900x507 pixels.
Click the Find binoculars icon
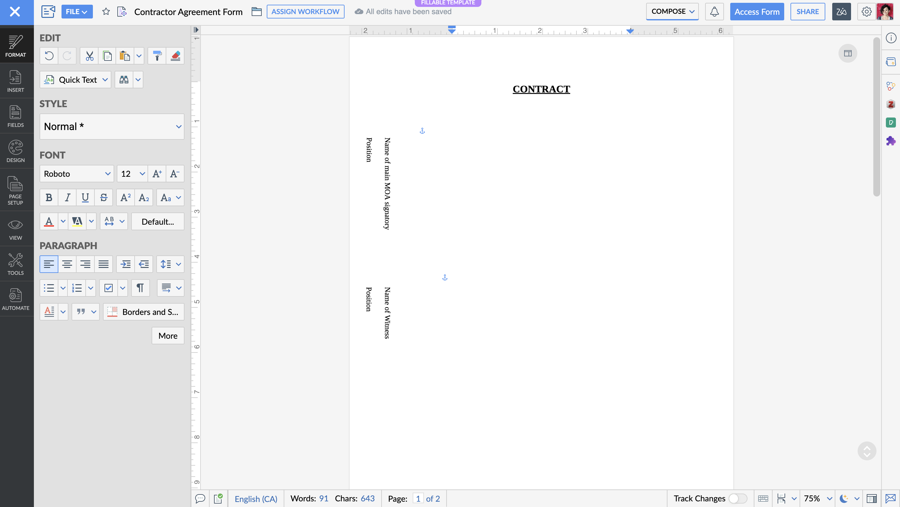tap(124, 80)
